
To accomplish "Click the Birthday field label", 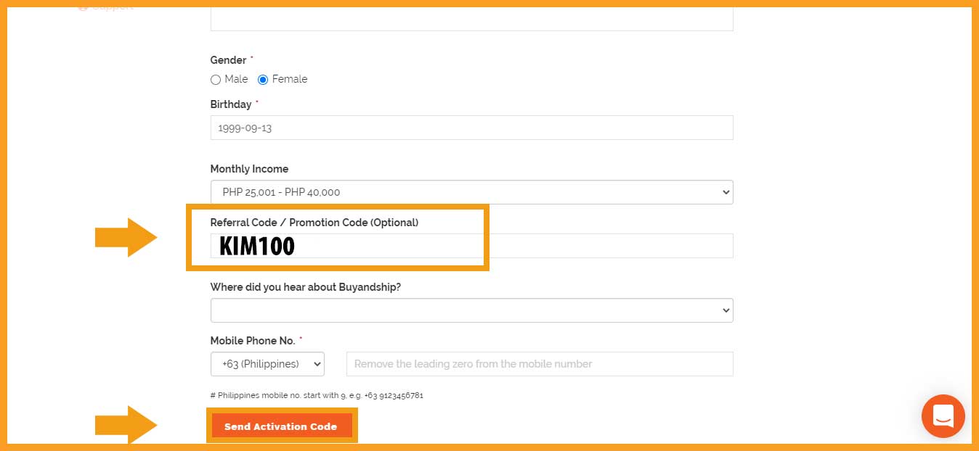I will tap(231, 104).
